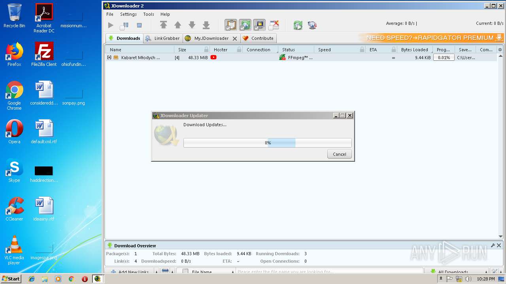Click the Rapidgator Premium banner
This screenshot has height=284, width=506.
tap(431, 38)
